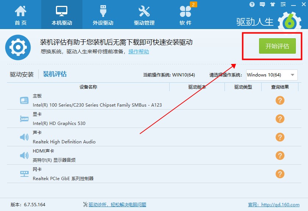Go to 驱动管理 tab
Viewport: 308px width, 211px height.
[144, 15]
